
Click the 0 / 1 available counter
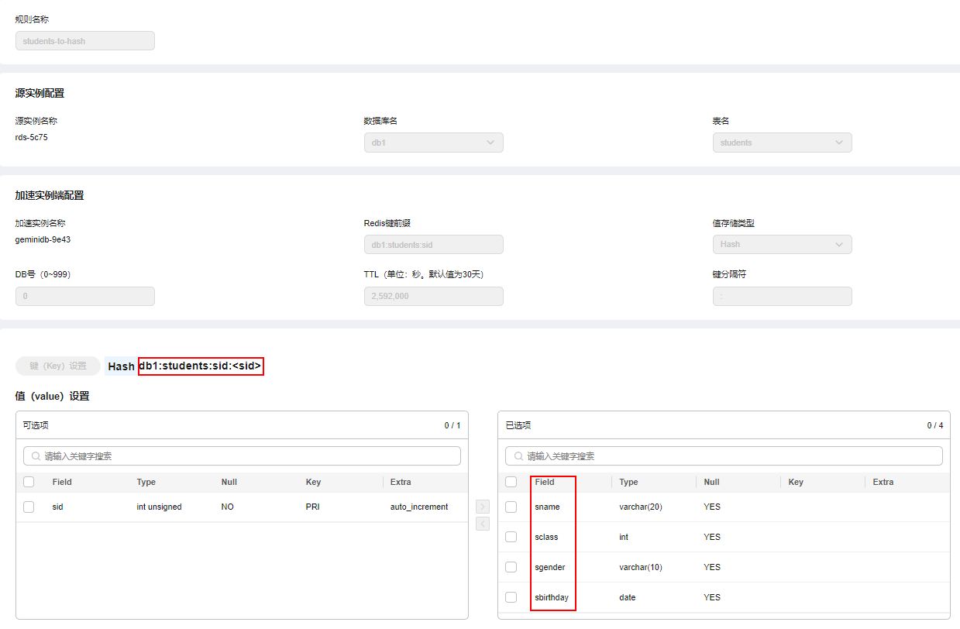pos(452,425)
